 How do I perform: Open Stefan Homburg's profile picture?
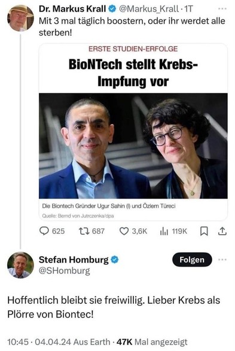20,265
